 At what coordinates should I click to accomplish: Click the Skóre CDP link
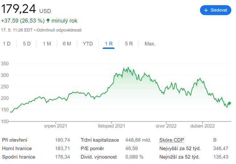(x=172, y=140)
